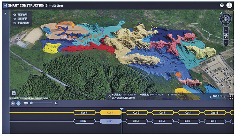
Task: Open the Upgrade for commercial use link
Action: click(22, 98)
